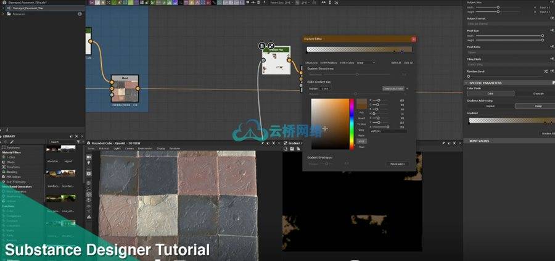Image resolution: width=555 pixels, height=261 pixels.
Task: Click the Random Seed slider
Action: click(506, 76)
